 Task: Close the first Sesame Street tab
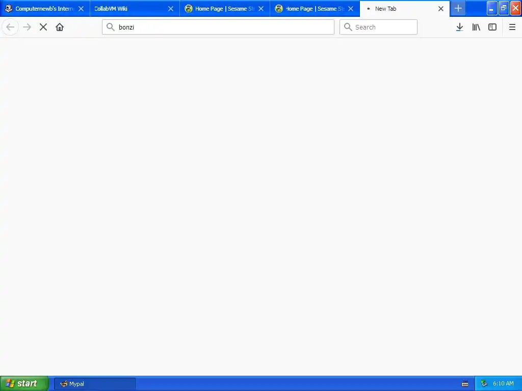click(x=261, y=9)
